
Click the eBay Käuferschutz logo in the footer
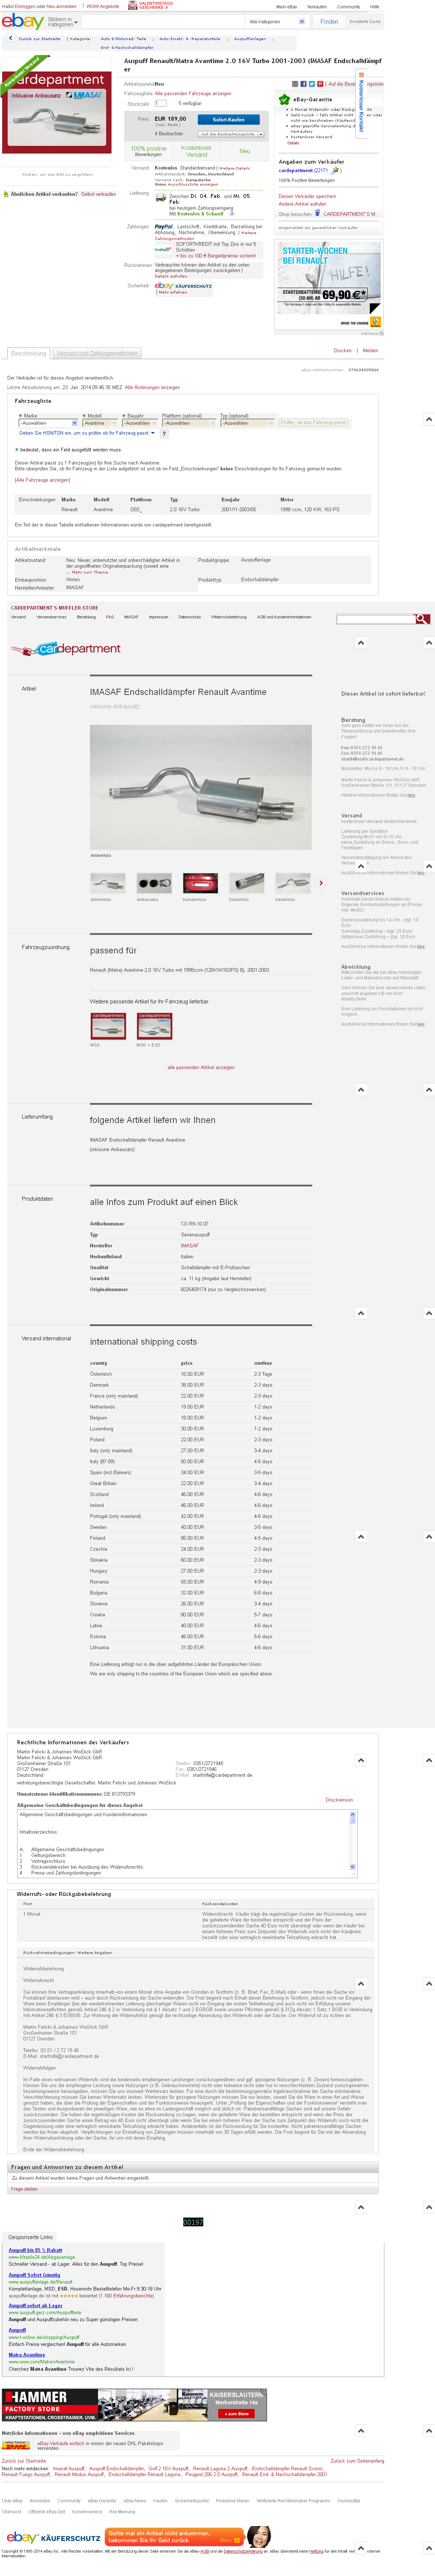(52, 2537)
